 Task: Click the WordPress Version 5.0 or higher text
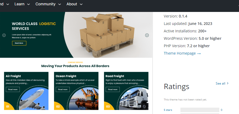(192, 38)
